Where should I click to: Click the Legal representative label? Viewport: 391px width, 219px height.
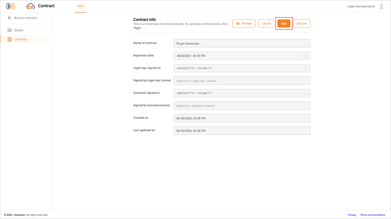coord(361,6)
